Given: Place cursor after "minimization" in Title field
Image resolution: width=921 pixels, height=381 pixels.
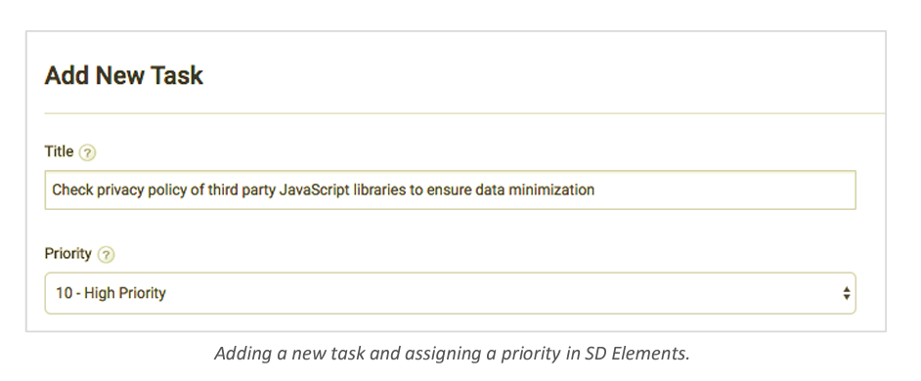Looking at the screenshot, I should pos(595,190).
